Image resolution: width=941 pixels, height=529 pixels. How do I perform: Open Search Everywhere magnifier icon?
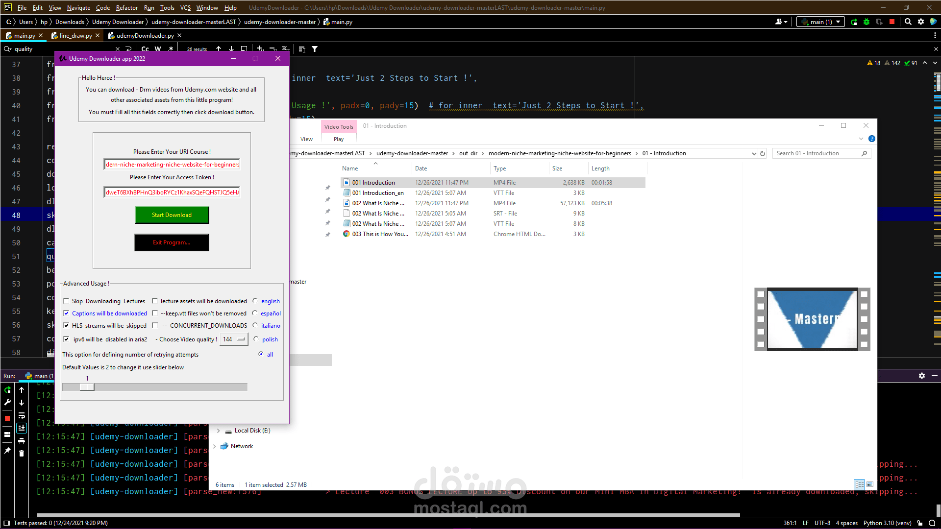908,22
